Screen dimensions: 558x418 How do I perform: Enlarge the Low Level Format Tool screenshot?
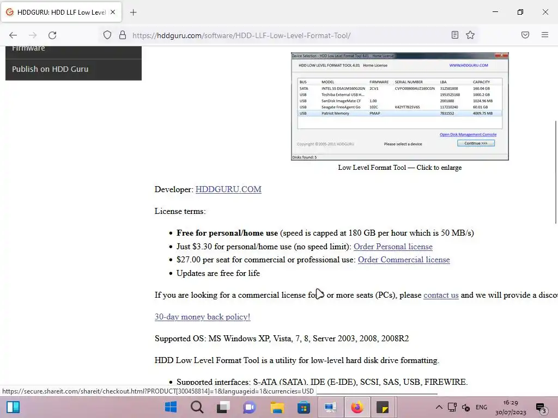[399, 106]
